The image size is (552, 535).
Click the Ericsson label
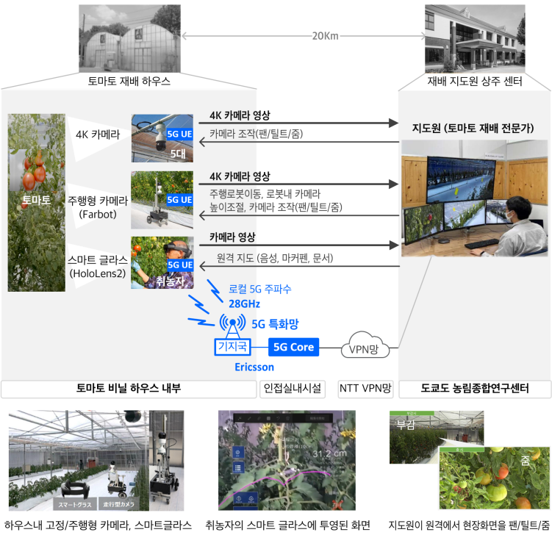pos(254,367)
